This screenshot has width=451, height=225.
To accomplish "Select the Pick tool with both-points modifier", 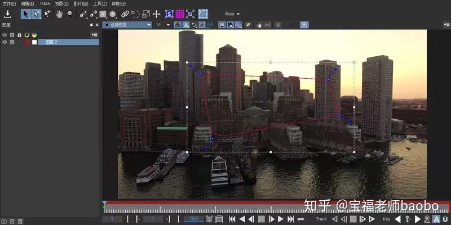I will point(37,13).
